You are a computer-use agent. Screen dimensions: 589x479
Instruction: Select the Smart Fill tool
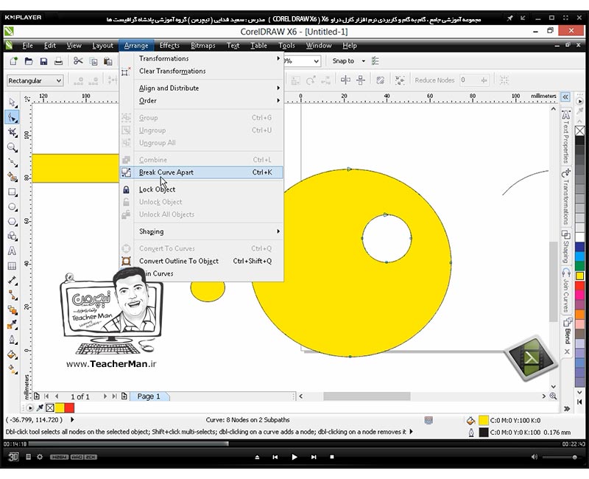(x=12, y=177)
